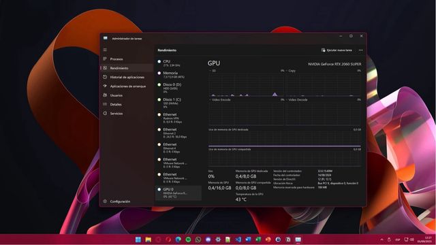This screenshot has width=436, height=245.
Task: Click Ejecutar nueva tarea button
Action: 337,50
